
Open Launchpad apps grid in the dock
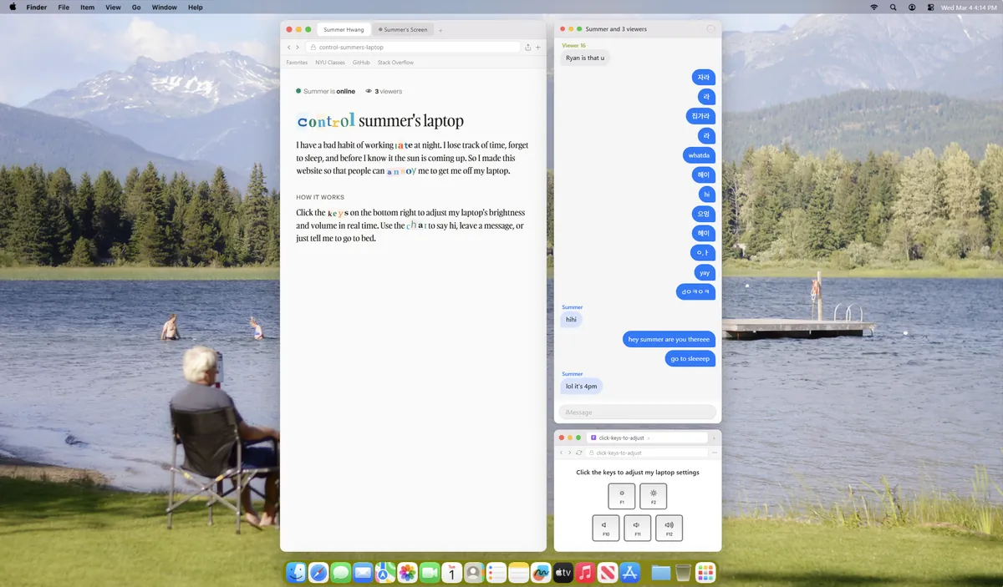tap(705, 572)
